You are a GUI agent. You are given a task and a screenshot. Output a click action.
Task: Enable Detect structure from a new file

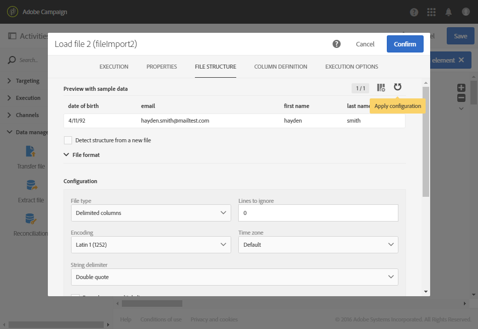(x=68, y=140)
